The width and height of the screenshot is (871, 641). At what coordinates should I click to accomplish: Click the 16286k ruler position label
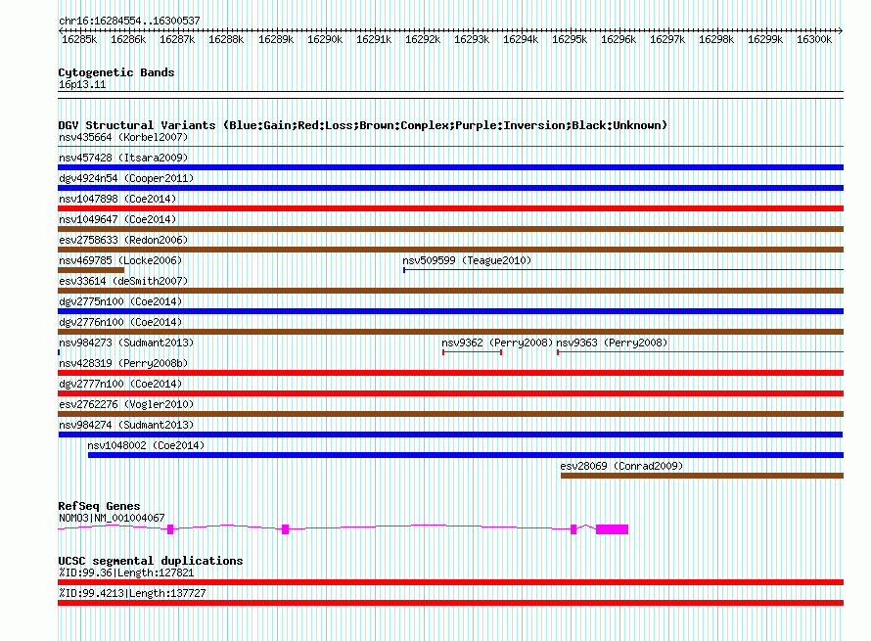tap(128, 39)
